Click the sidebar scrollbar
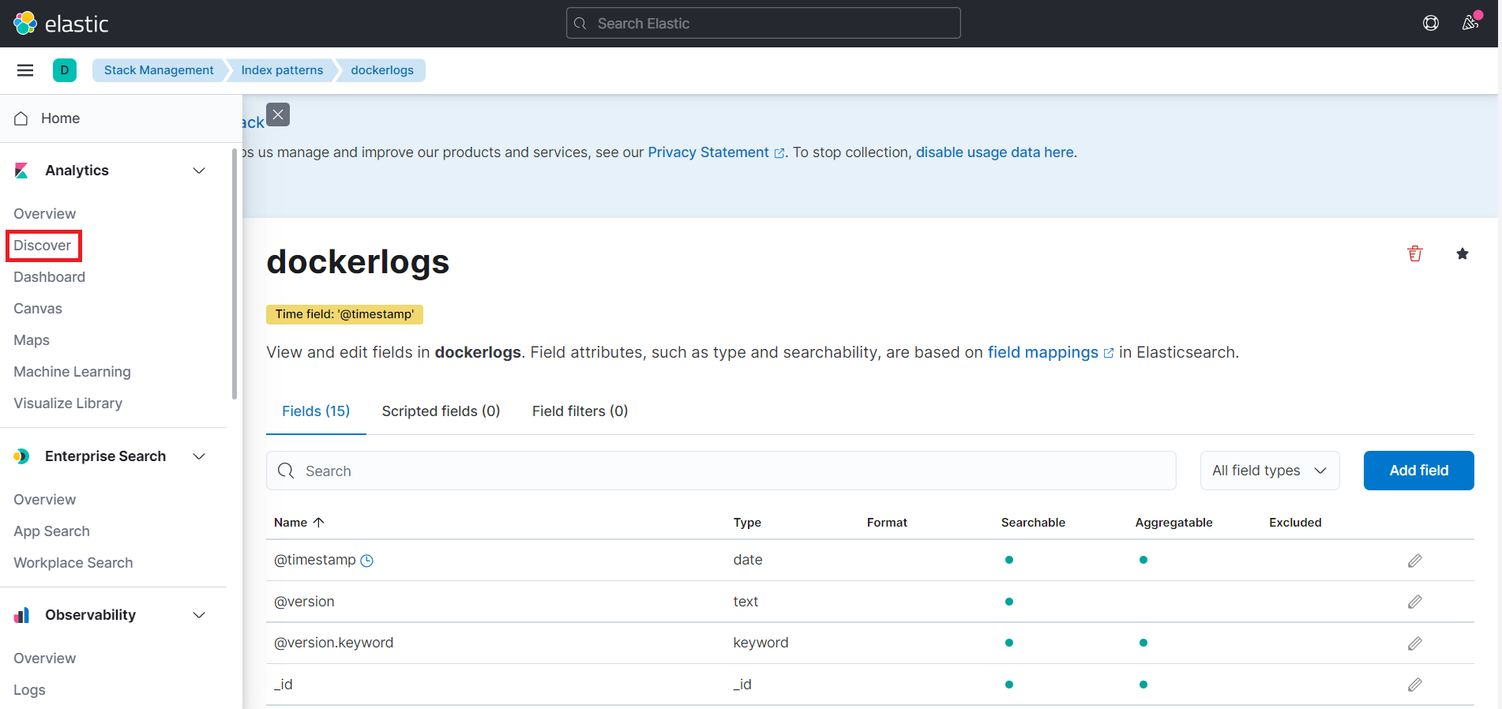1502x709 pixels. [x=235, y=274]
